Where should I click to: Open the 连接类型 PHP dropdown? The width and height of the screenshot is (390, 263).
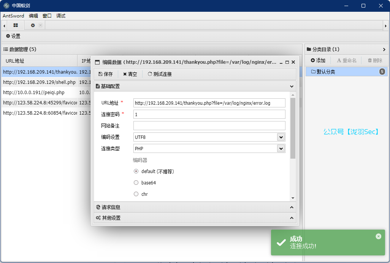click(x=281, y=149)
